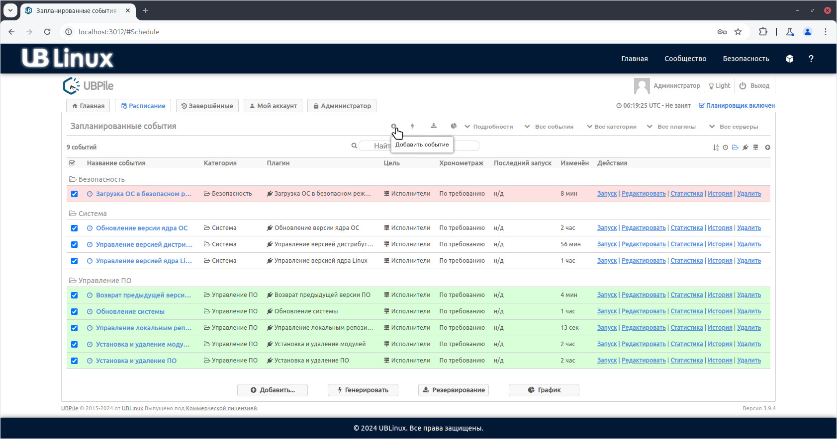837x439 pixels.
Task: Open the 'Все категории' filter dropdown
Action: click(x=612, y=127)
